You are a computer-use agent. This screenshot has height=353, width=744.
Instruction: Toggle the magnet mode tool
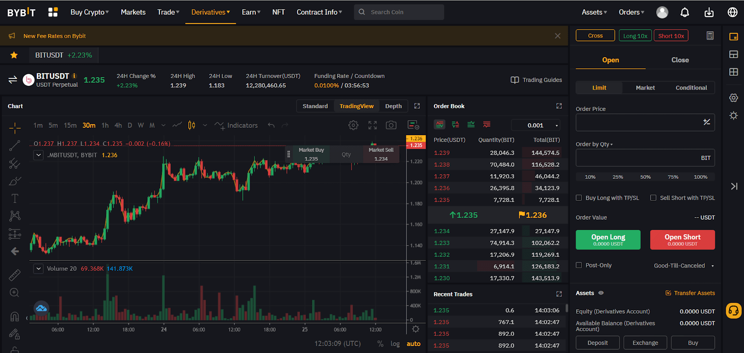click(15, 316)
